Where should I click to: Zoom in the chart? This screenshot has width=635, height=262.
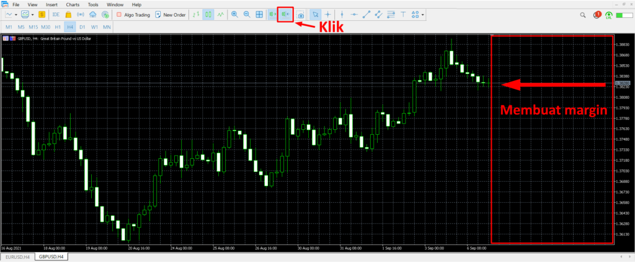[x=234, y=15]
